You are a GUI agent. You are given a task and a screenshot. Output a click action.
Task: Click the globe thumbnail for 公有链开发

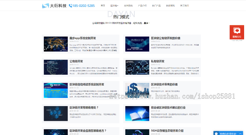(x=56, y=67)
